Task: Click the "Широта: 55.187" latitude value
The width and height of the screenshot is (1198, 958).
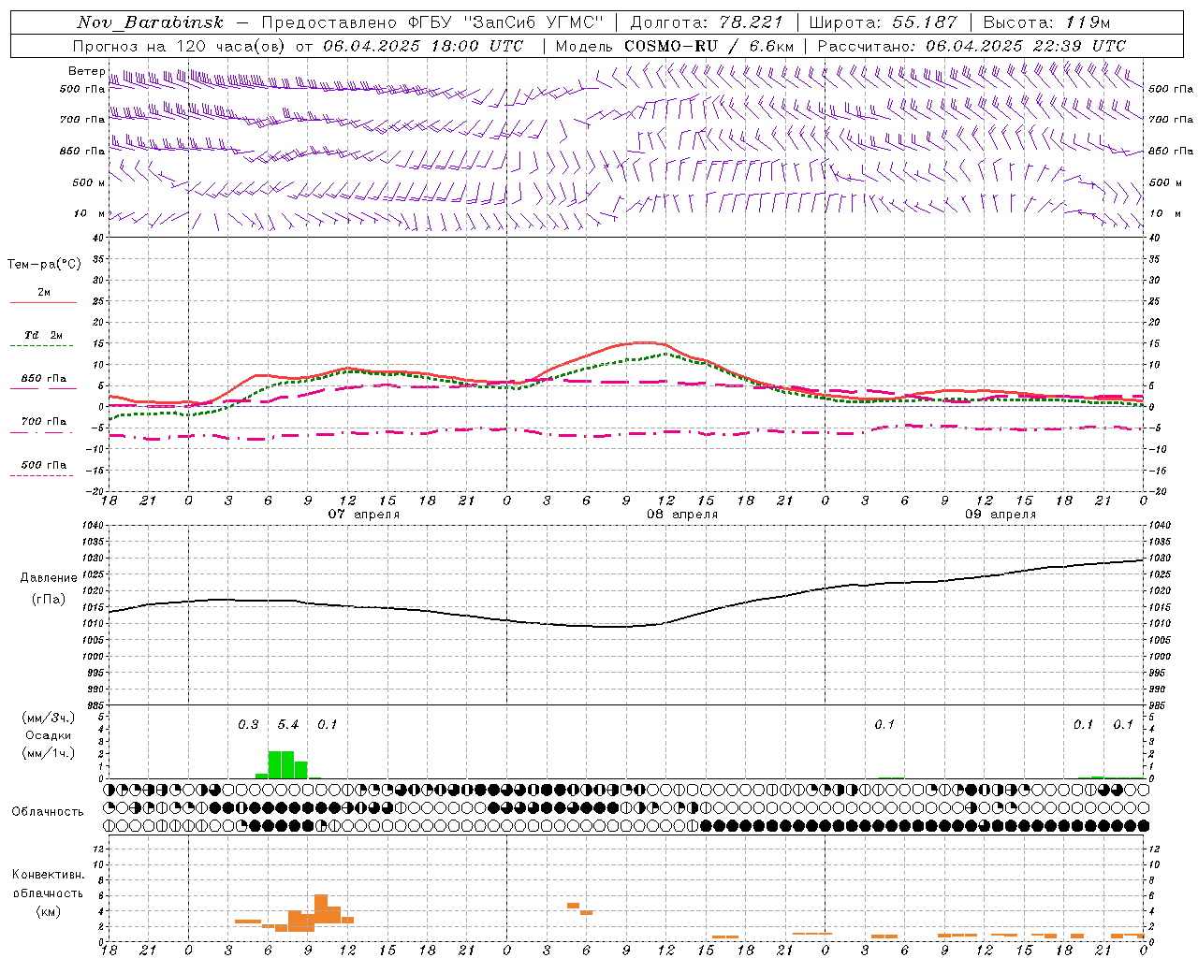Action: pos(884,22)
